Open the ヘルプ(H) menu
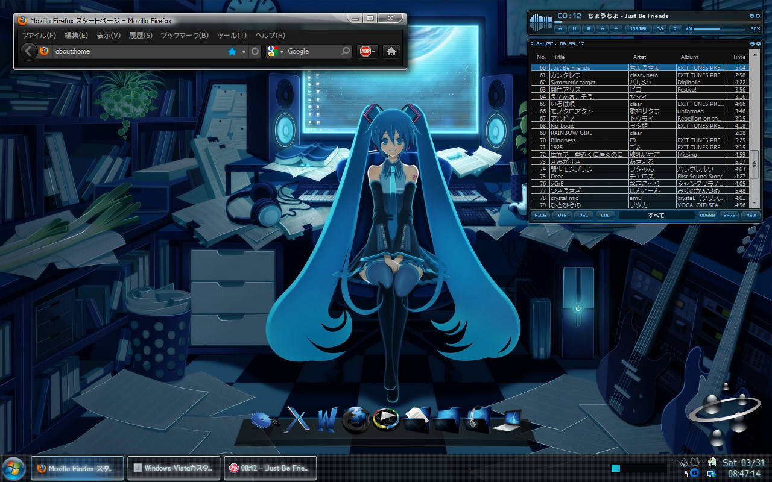Image resolution: width=772 pixels, height=482 pixels. (270, 36)
